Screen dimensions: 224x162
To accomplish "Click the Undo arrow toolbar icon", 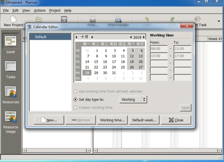I will 147,19.
